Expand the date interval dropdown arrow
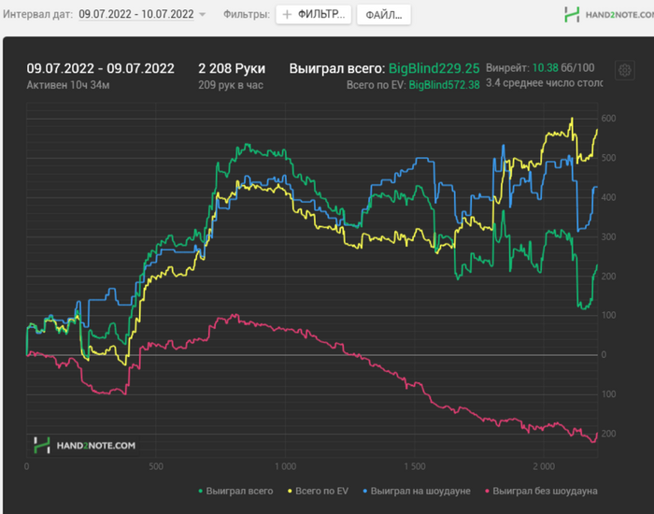654x514 pixels. (203, 15)
